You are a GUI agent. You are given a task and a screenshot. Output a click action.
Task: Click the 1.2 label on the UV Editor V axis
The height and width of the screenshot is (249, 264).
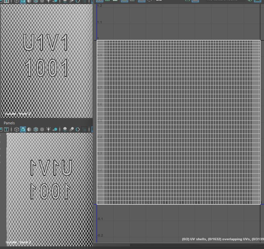pyautogui.click(x=100, y=5)
